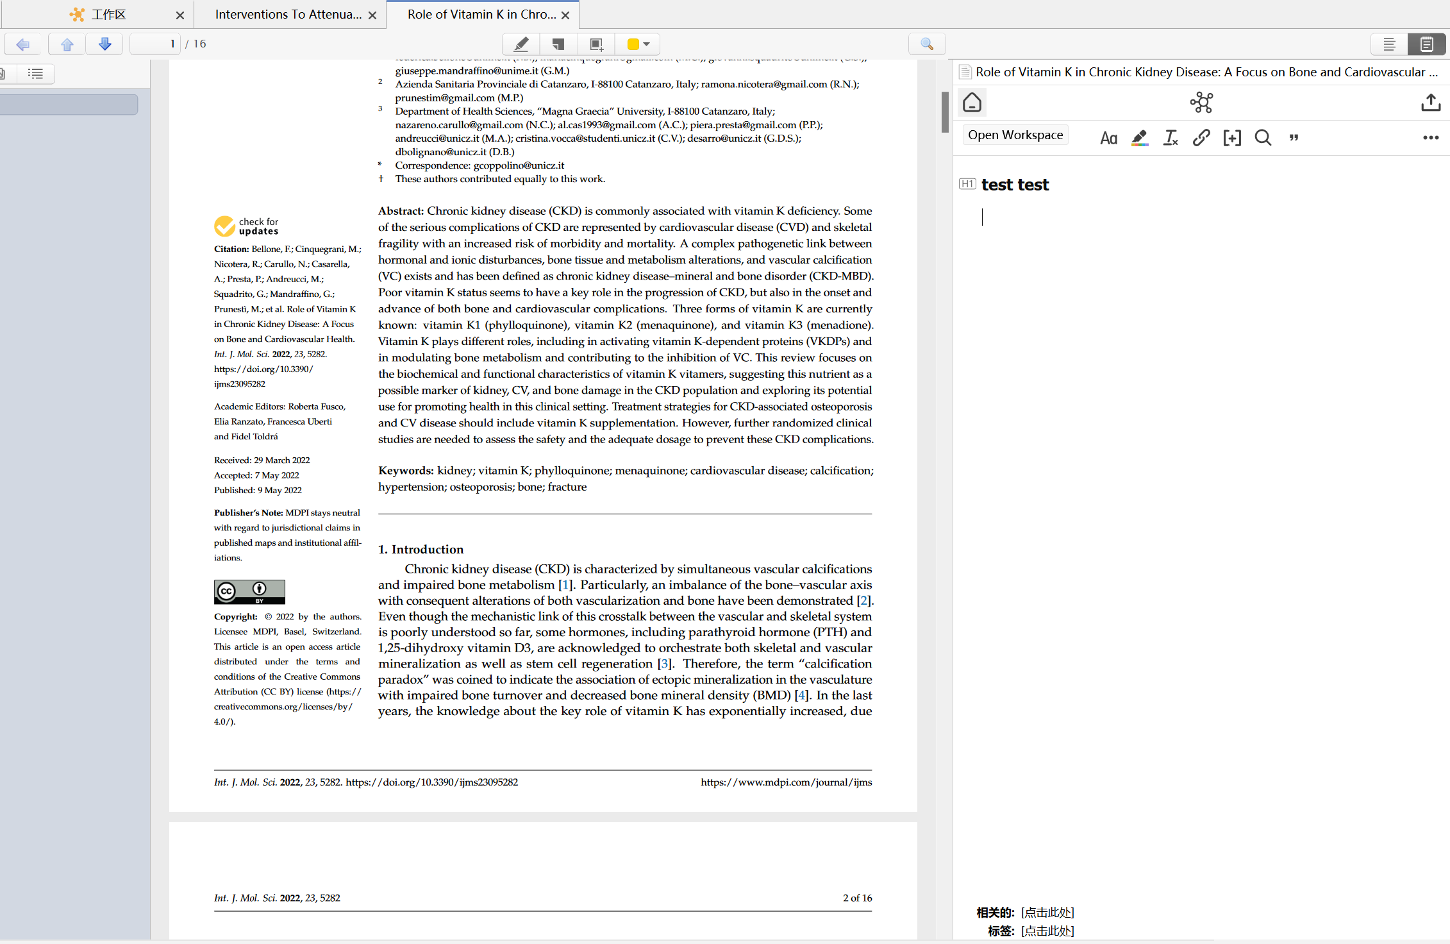Click the Creative Commons BY license badge
The width and height of the screenshot is (1450, 944).
point(249,592)
